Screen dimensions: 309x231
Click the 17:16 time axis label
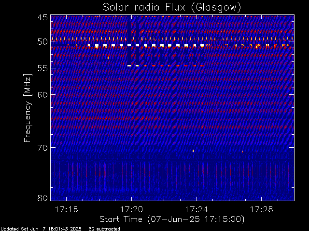click(67, 209)
